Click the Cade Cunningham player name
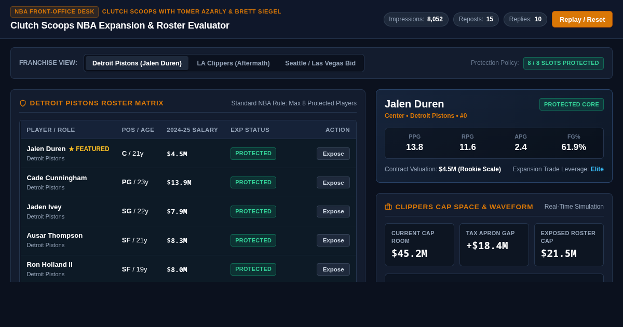623x327 pixels. click(x=57, y=178)
